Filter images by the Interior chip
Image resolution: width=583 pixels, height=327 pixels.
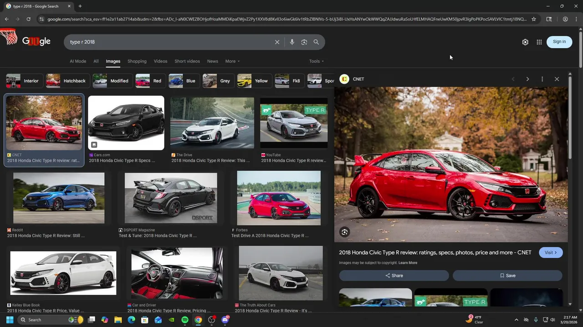[25, 81]
